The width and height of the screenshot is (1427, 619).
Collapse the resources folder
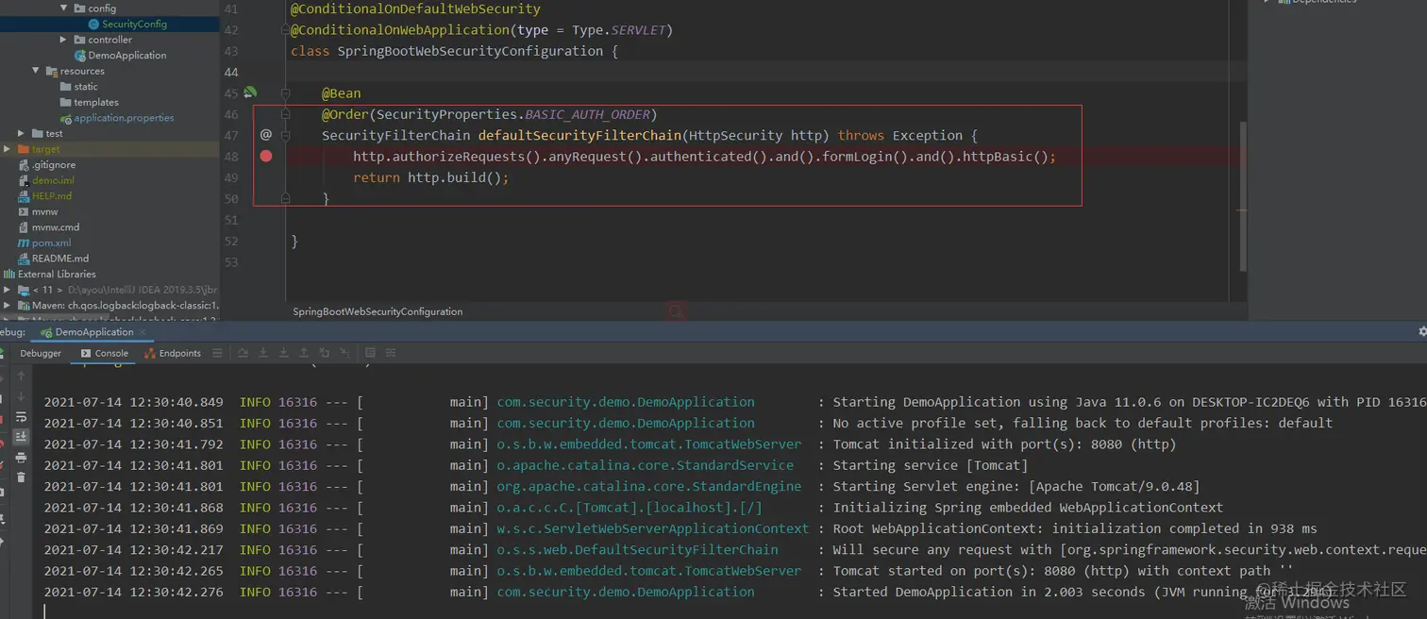coord(36,71)
